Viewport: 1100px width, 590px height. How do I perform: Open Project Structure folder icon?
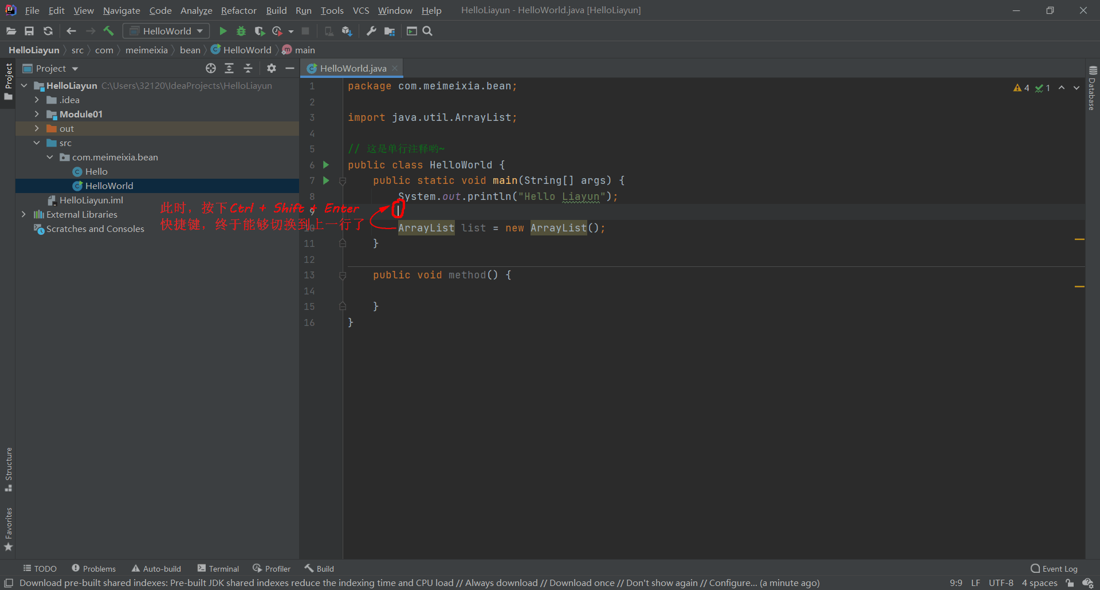(x=390, y=31)
